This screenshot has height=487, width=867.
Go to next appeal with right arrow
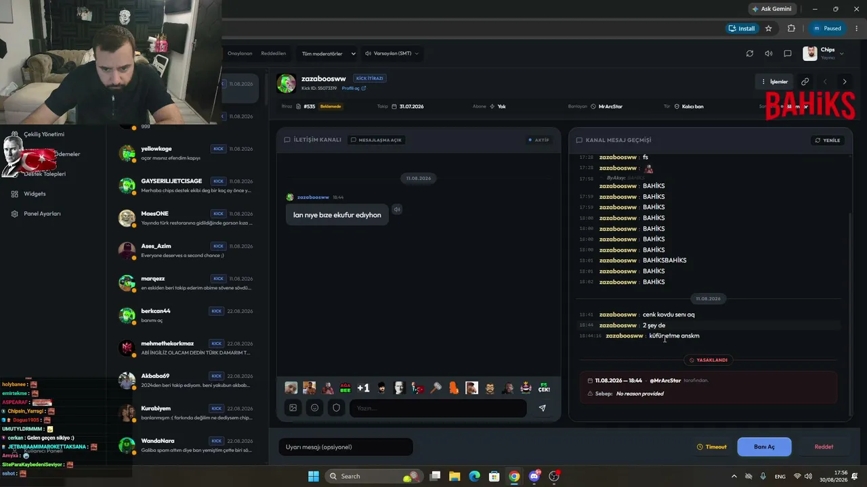pyautogui.click(x=845, y=82)
